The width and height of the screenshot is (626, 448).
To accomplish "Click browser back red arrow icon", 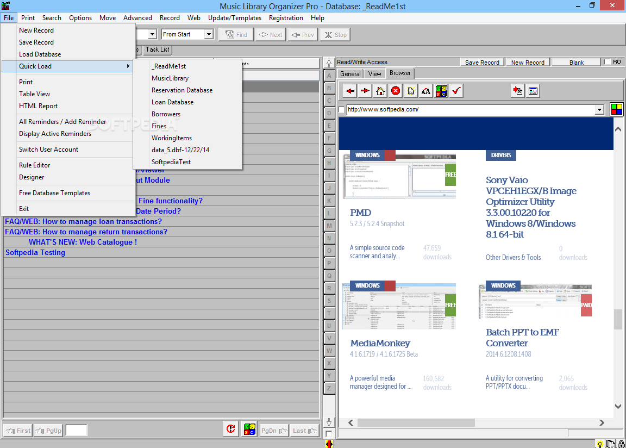I will pyautogui.click(x=350, y=91).
